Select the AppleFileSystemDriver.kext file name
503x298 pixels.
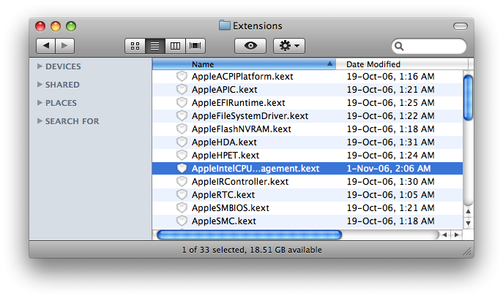click(250, 116)
